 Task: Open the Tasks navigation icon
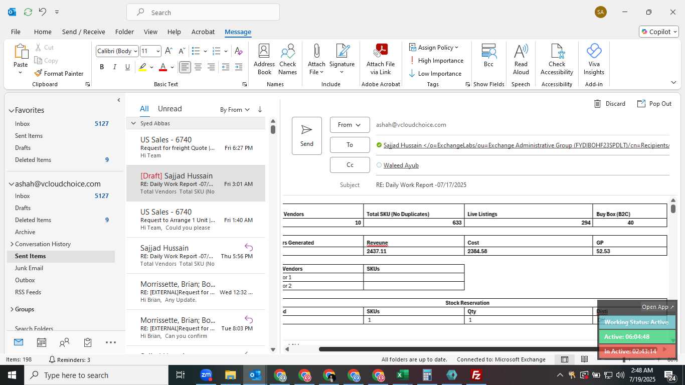(88, 343)
